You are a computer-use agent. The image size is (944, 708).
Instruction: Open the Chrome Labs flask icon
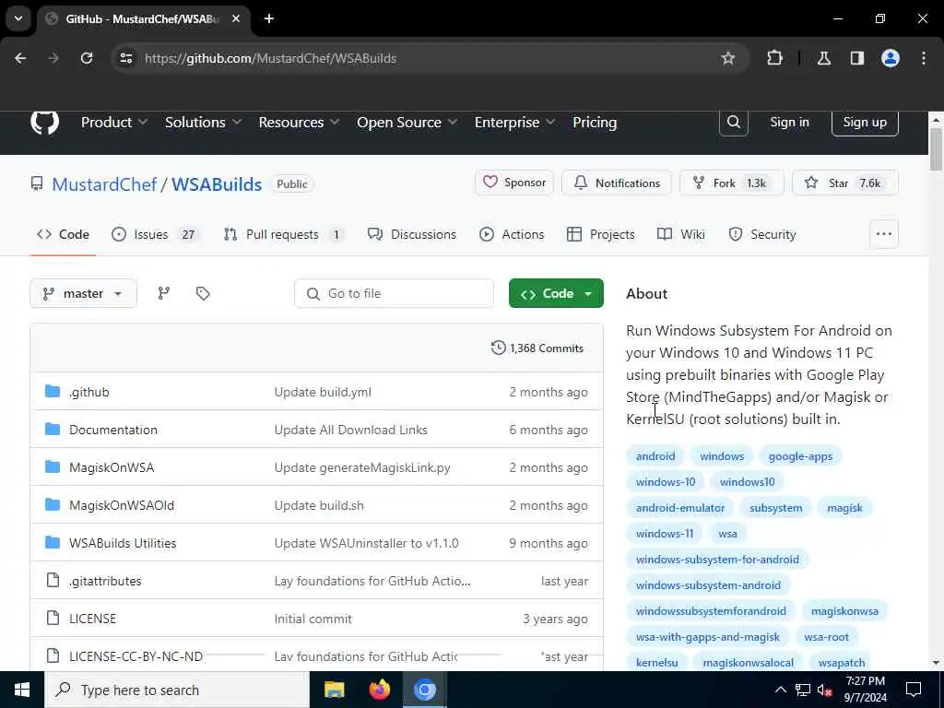click(x=824, y=58)
